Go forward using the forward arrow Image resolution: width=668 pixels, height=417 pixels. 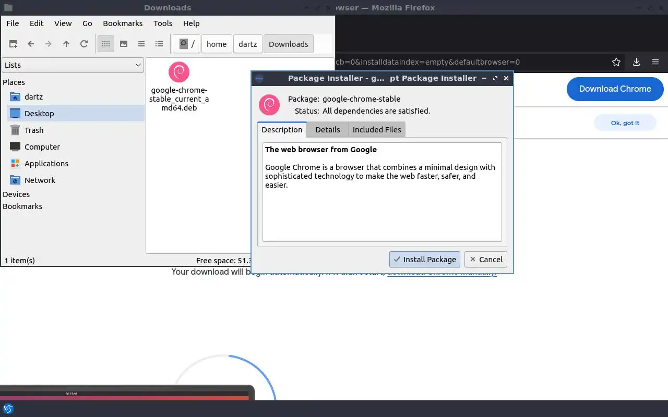(x=49, y=44)
